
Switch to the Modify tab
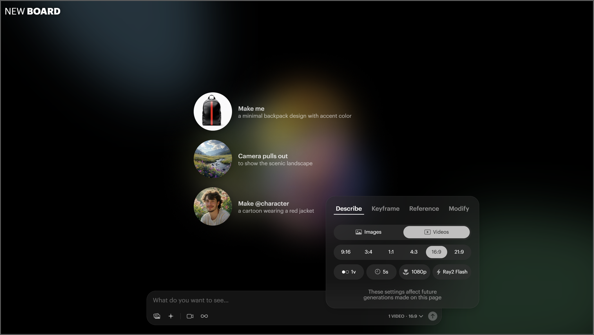(x=459, y=208)
